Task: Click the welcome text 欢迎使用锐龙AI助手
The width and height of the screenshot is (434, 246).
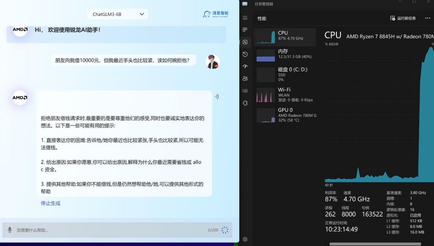Action: coord(74,30)
